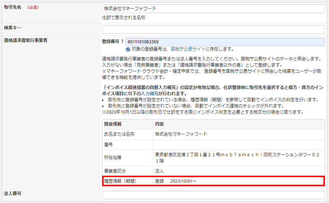Viewport: 329px width, 203px height.
Task: Click the blue verified checkmark icon
Action: 128,49
